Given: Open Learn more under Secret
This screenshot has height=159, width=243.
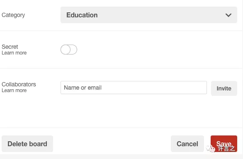Looking at the screenshot, I should pyautogui.click(x=14, y=53).
